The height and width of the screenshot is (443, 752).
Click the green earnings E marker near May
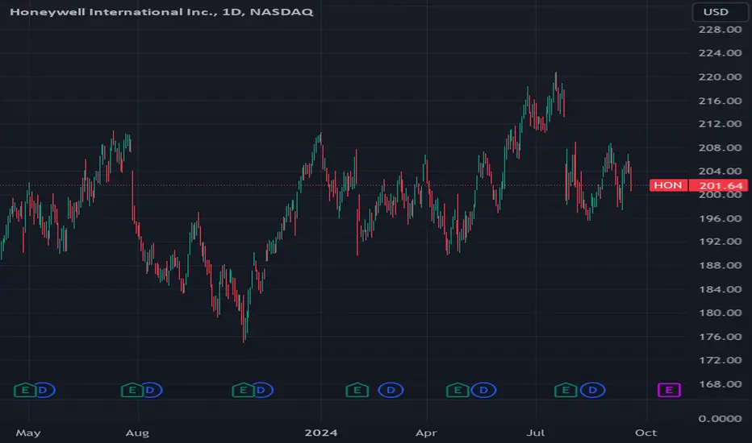[x=25, y=391]
